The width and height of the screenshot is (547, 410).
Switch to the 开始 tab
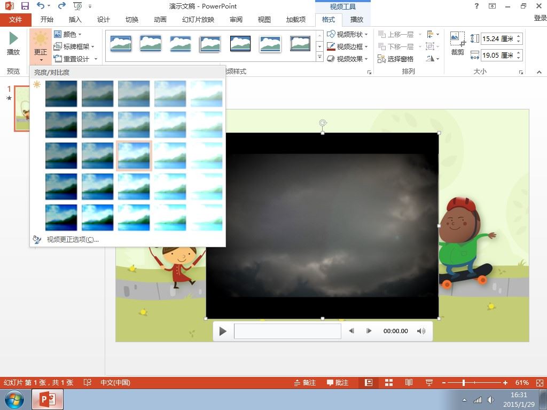tap(47, 20)
